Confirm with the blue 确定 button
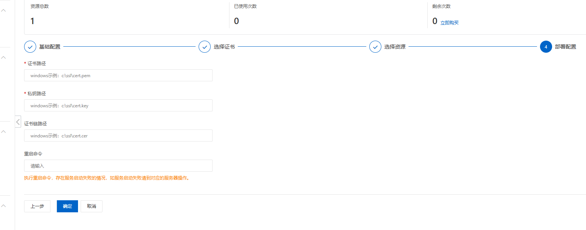The height and width of the screenshot is (230, 586). click(67, 206)
